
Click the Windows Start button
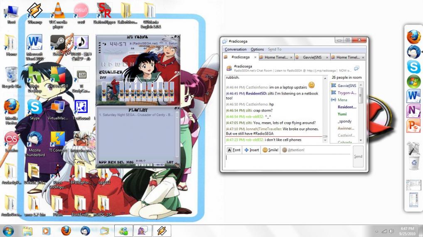(8, 231)
